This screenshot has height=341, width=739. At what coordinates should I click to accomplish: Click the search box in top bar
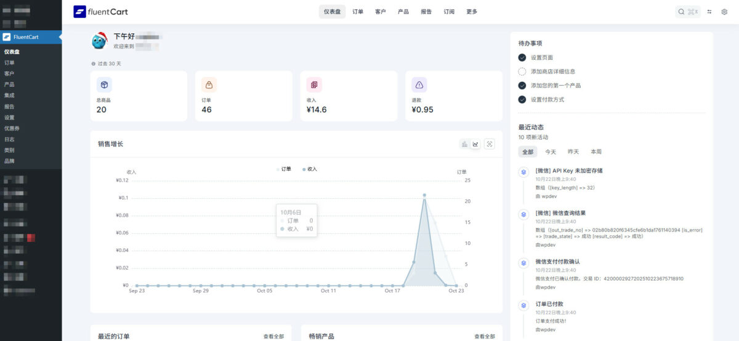687,12
